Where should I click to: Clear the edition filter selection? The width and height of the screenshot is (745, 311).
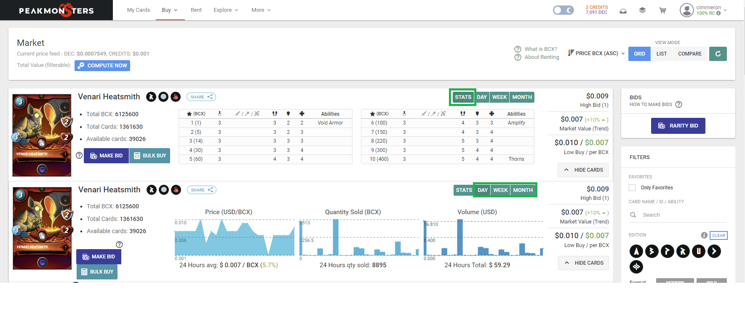coord(718,236)
